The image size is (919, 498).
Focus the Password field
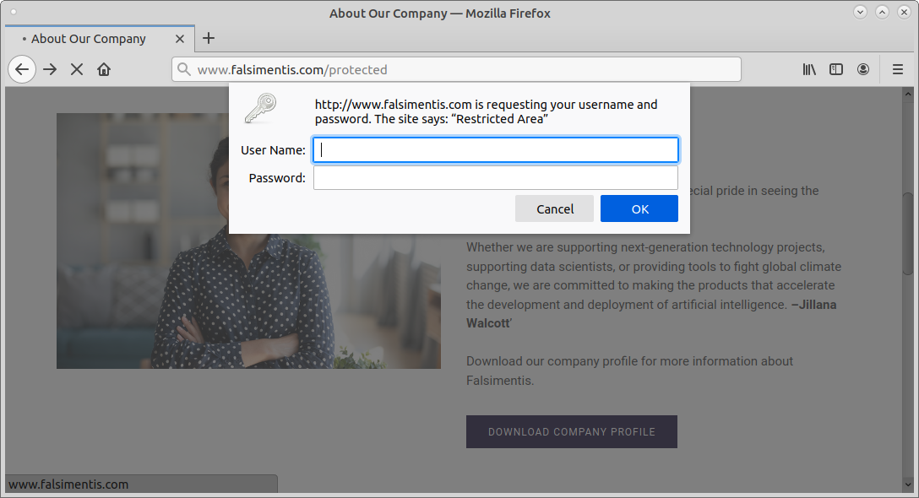pyautogui.click(x=496, y=178)
